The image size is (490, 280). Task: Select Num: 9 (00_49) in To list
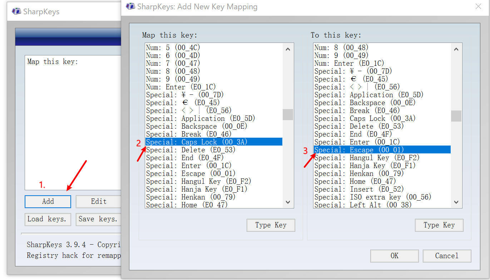[382, 55]
